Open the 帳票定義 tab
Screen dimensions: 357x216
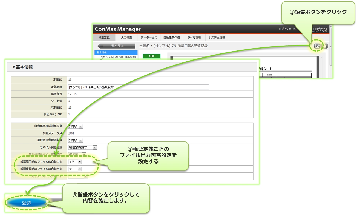[x=104, y=38]
